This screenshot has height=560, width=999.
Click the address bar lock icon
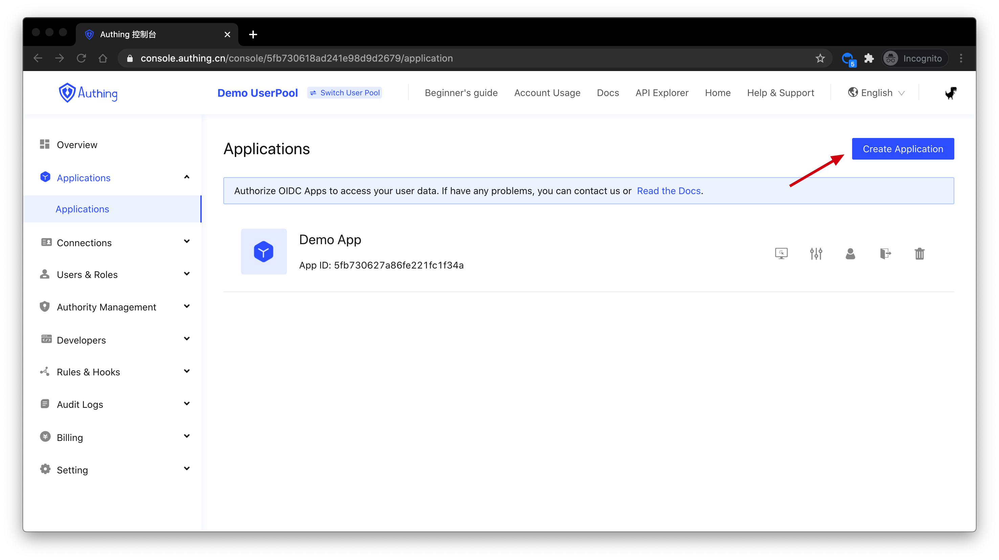point(130,58)
